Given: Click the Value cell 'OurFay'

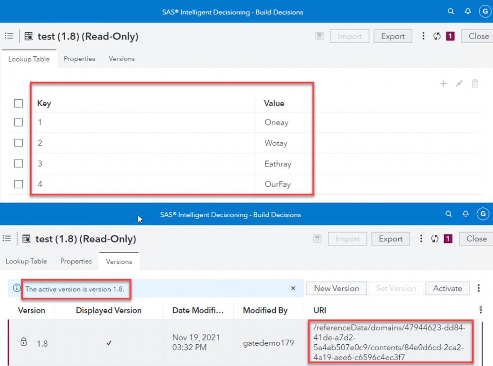Looking at the screenshot, I should click(278, 184).
